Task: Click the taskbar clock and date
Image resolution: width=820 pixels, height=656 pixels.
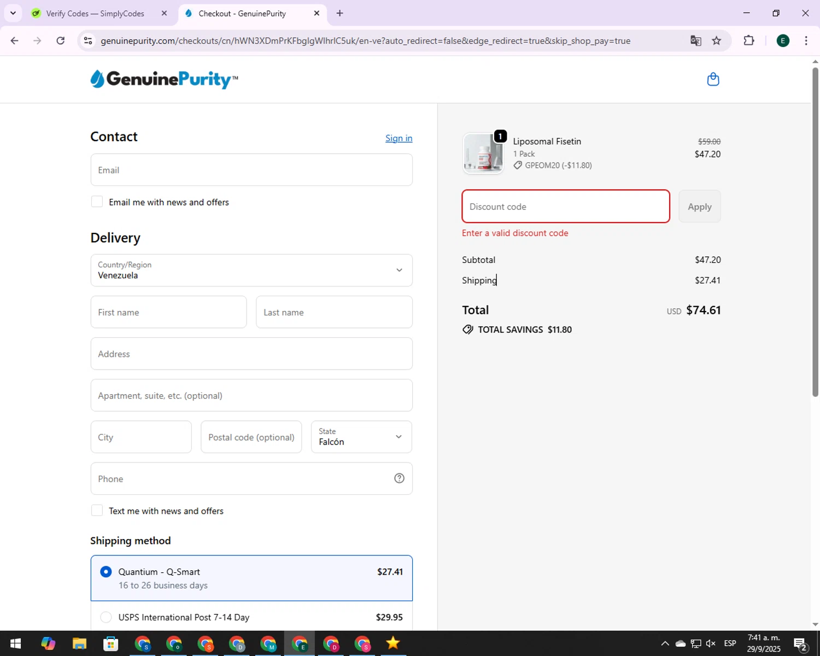Action: pyautogui.click(x=764, y=643)
